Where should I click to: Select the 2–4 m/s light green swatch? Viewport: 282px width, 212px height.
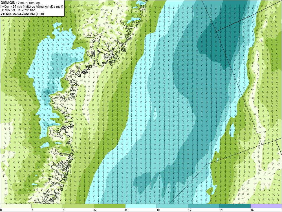[47, 206]
